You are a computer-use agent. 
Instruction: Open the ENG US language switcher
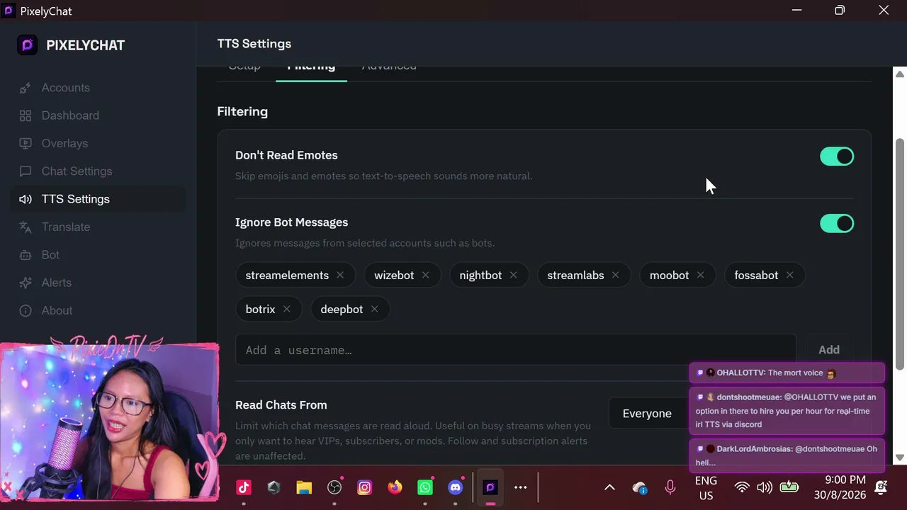706,487
